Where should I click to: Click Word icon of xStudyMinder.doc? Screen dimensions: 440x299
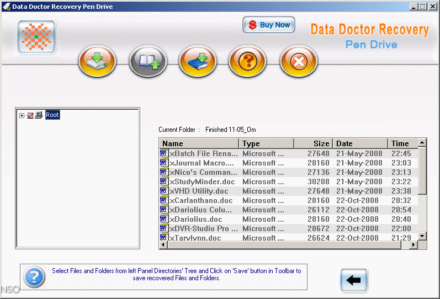coord(164,181)
